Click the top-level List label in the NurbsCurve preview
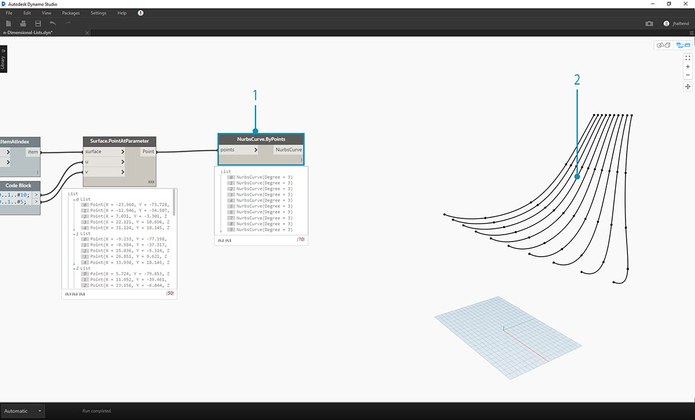 coord(226,171)
